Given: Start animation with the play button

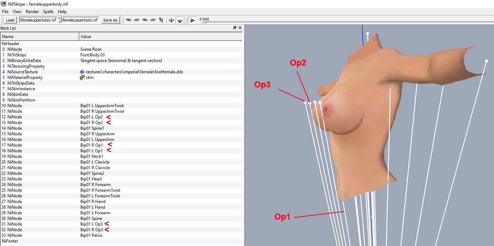Looking at the screenshot, I should coord(193,20).
